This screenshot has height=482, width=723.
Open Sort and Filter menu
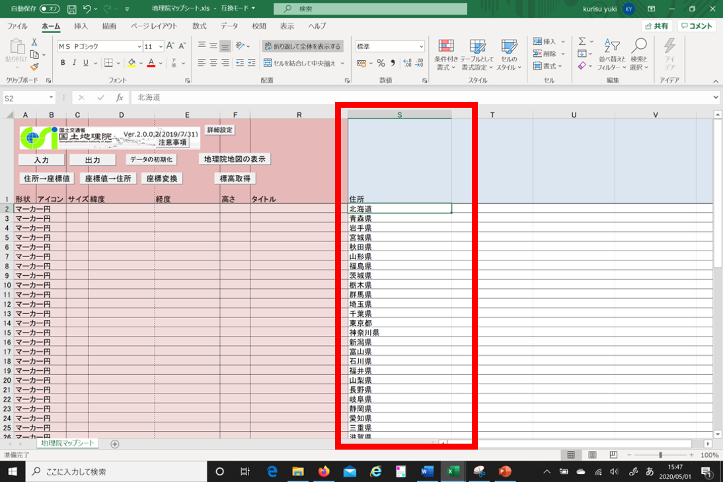point(612,55)
